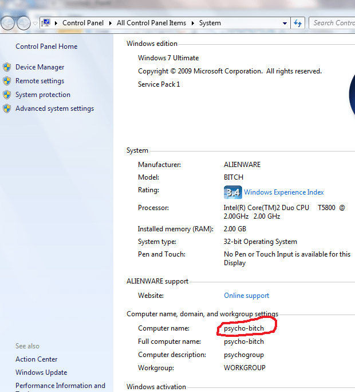Image resolution: width=355 pixels, height=392 pixels.
Task: Click the shield icon beside Remote settings
Action: pos(7,81)
